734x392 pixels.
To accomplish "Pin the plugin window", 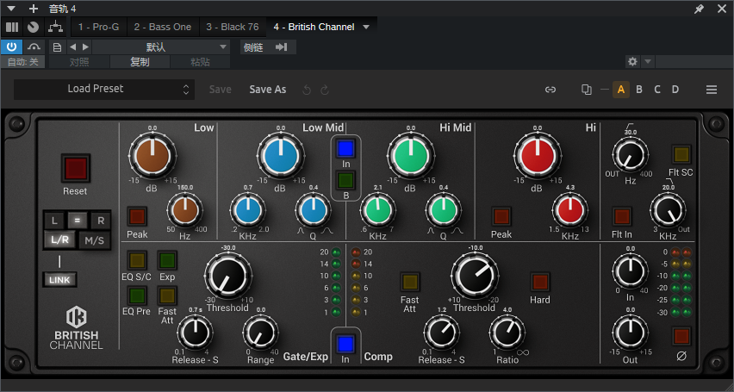I will 699,9.
